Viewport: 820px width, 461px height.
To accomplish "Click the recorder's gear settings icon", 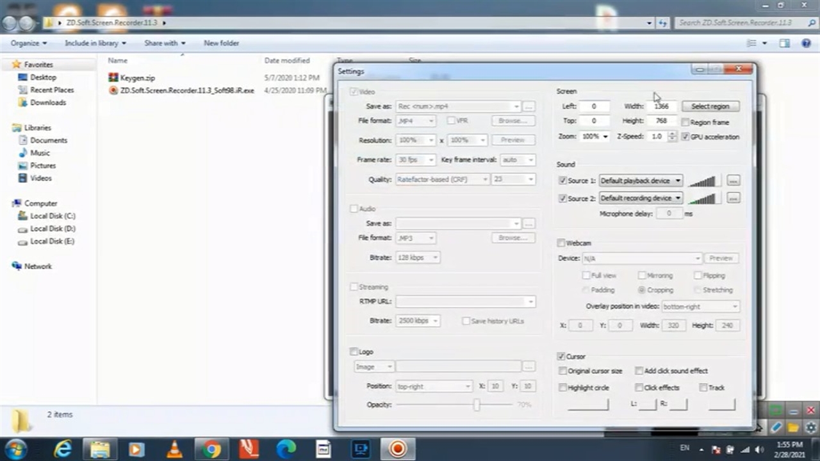I will tap(811, 427).
